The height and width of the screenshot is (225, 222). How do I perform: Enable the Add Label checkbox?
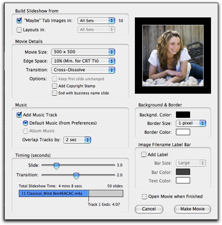click(144, 155)
